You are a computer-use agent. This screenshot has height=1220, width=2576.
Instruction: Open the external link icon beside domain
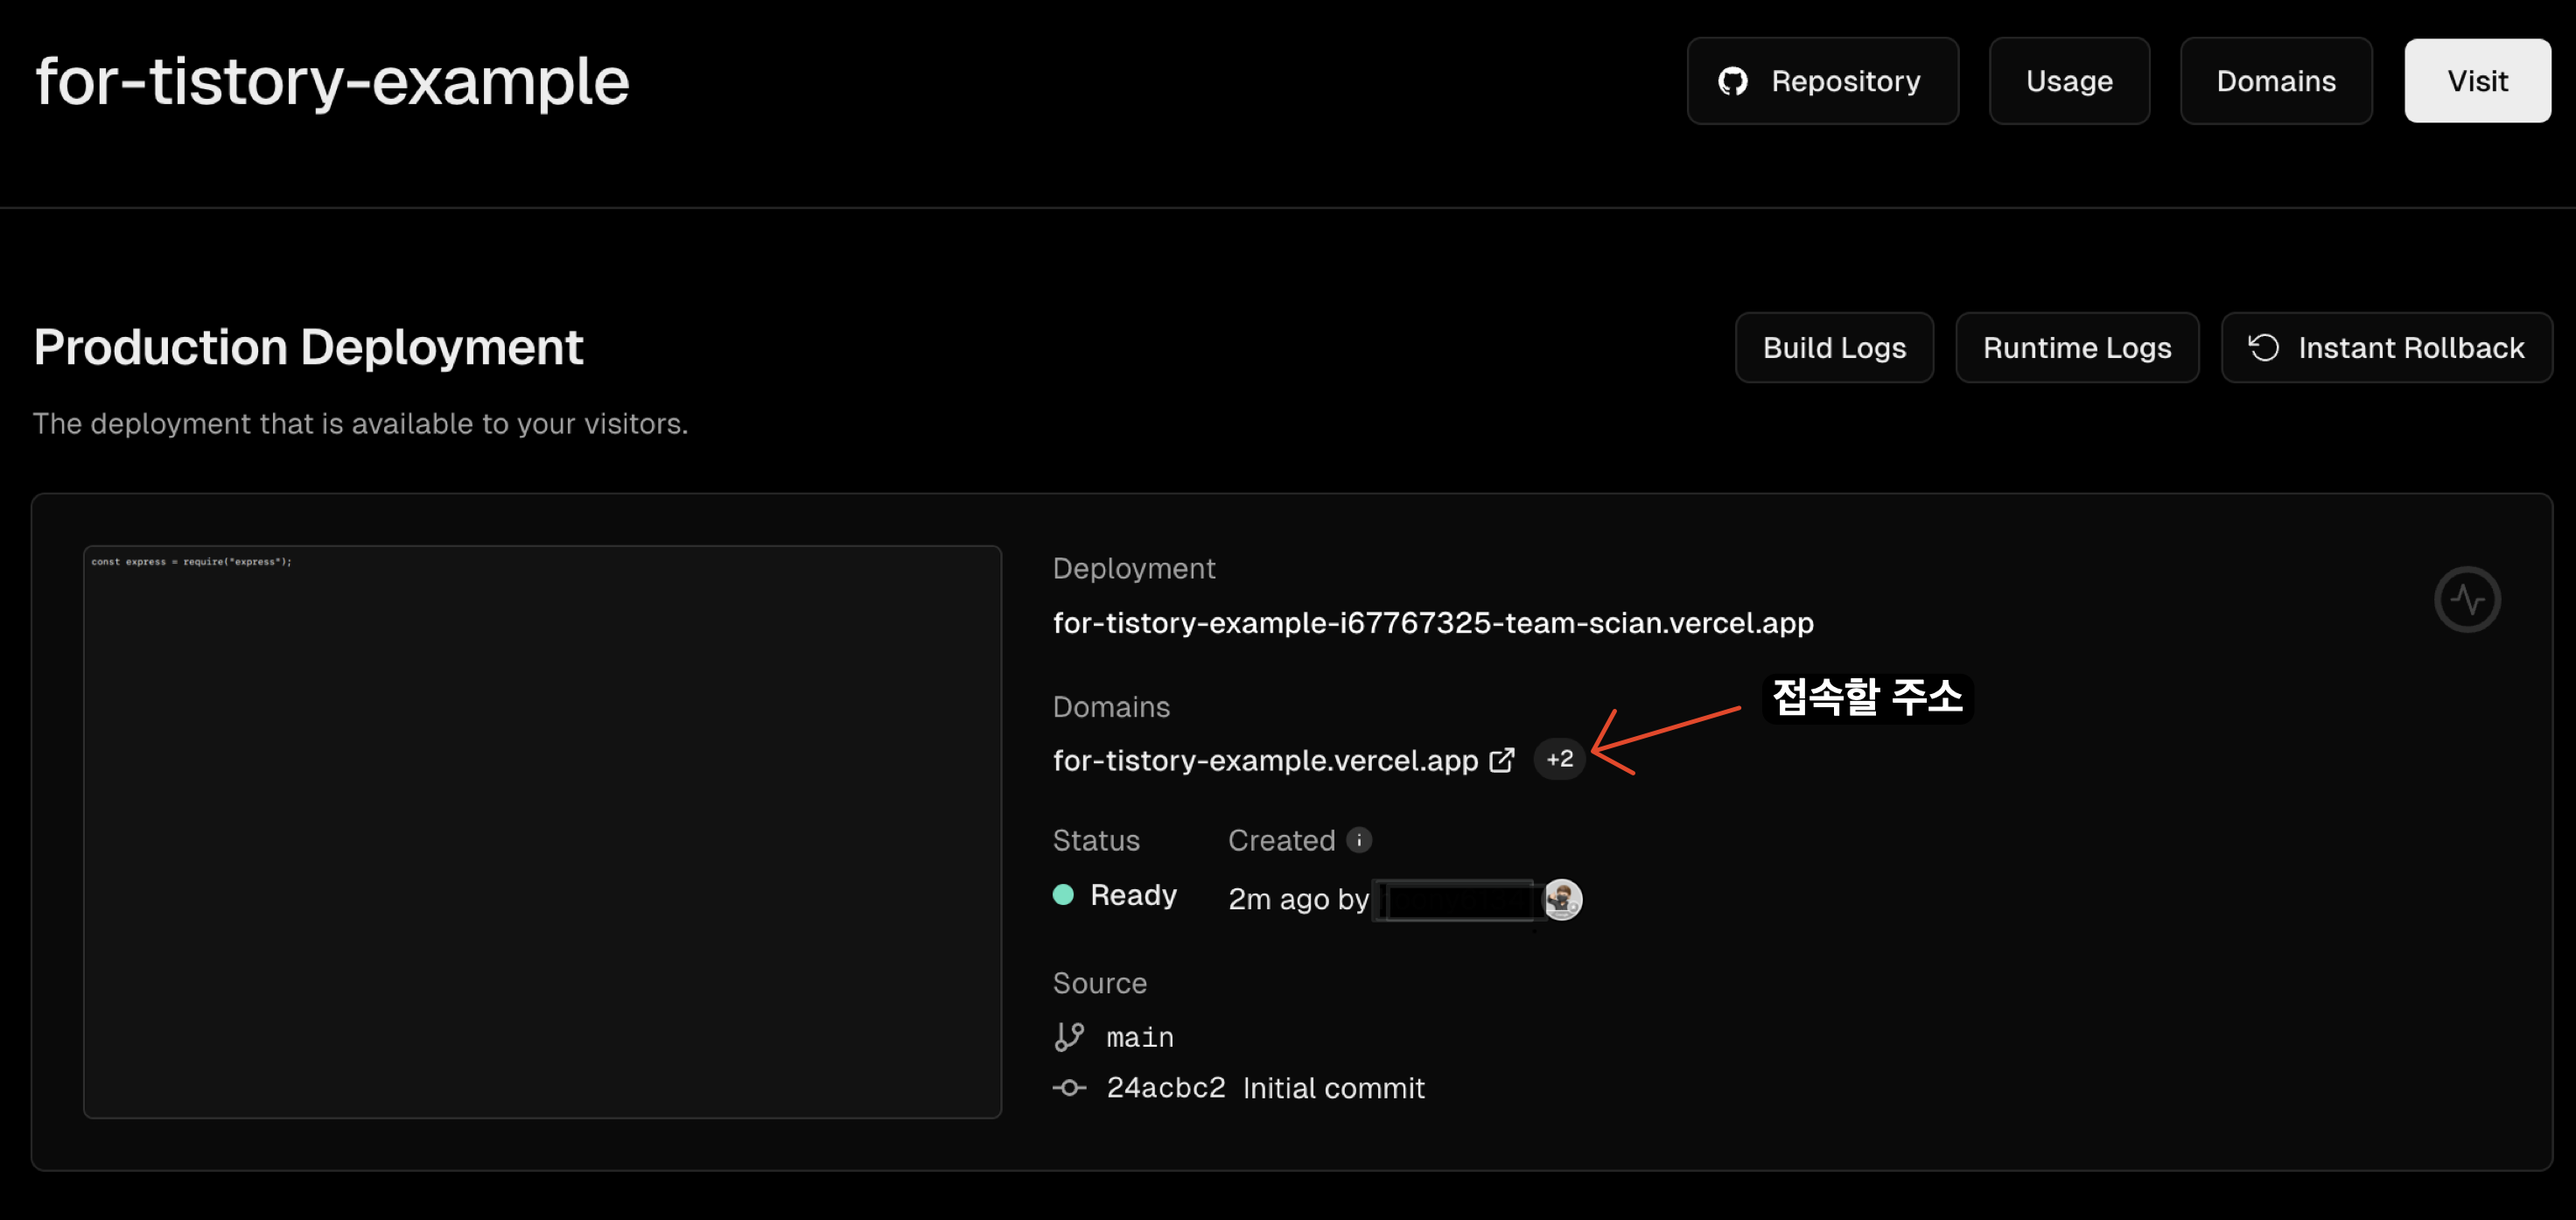(1501, 760)
